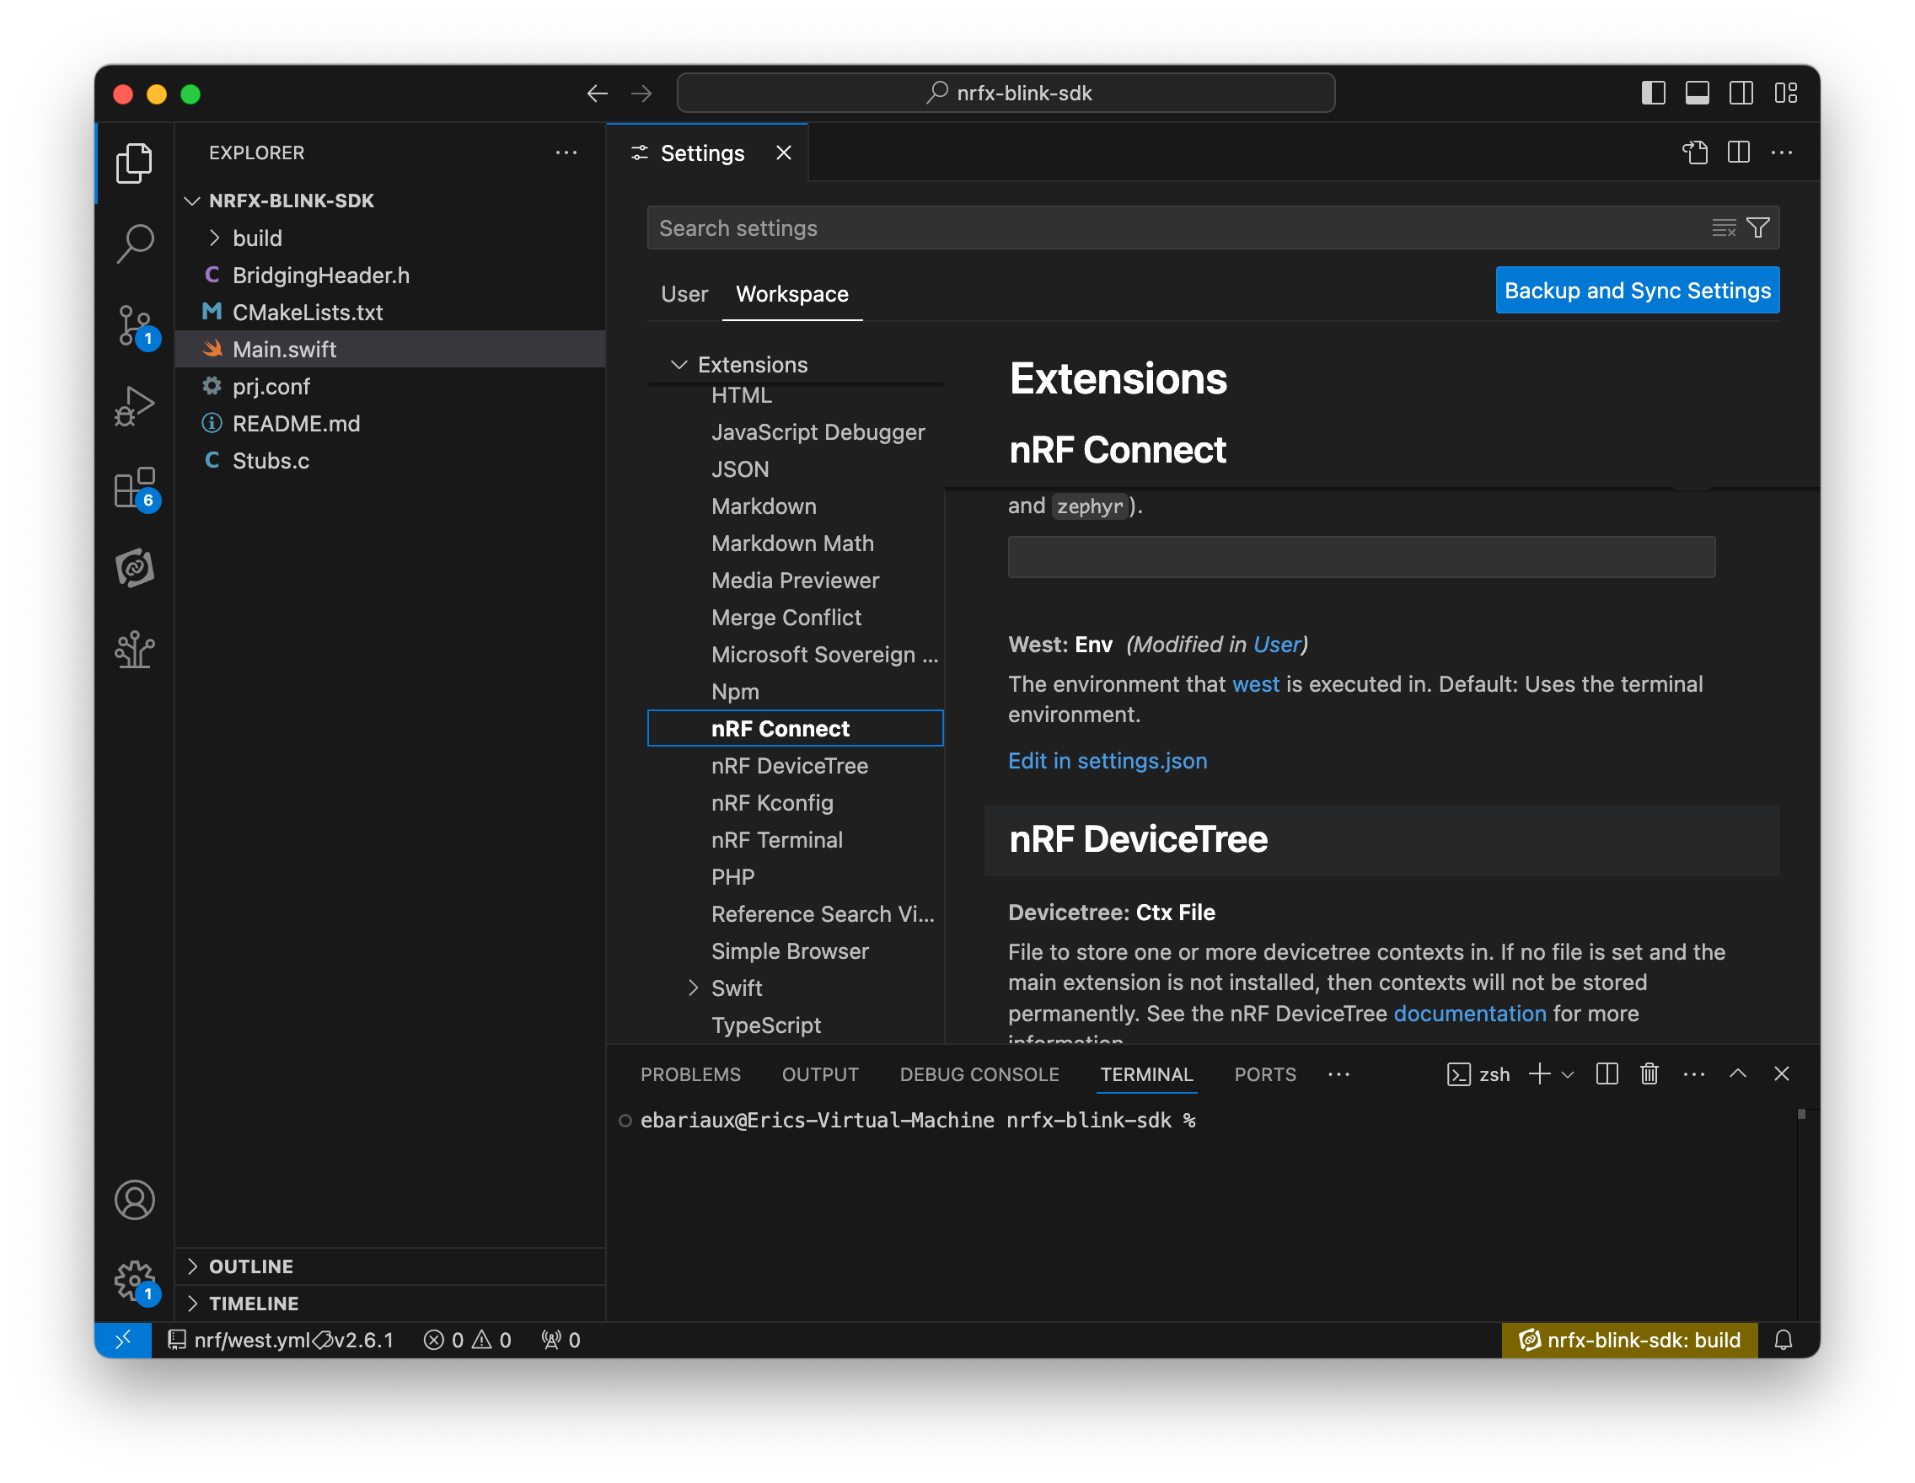Viewport: 1915px width, 1483px height.
Task: Open the Accounts icon
Action: click(134, 1200)
